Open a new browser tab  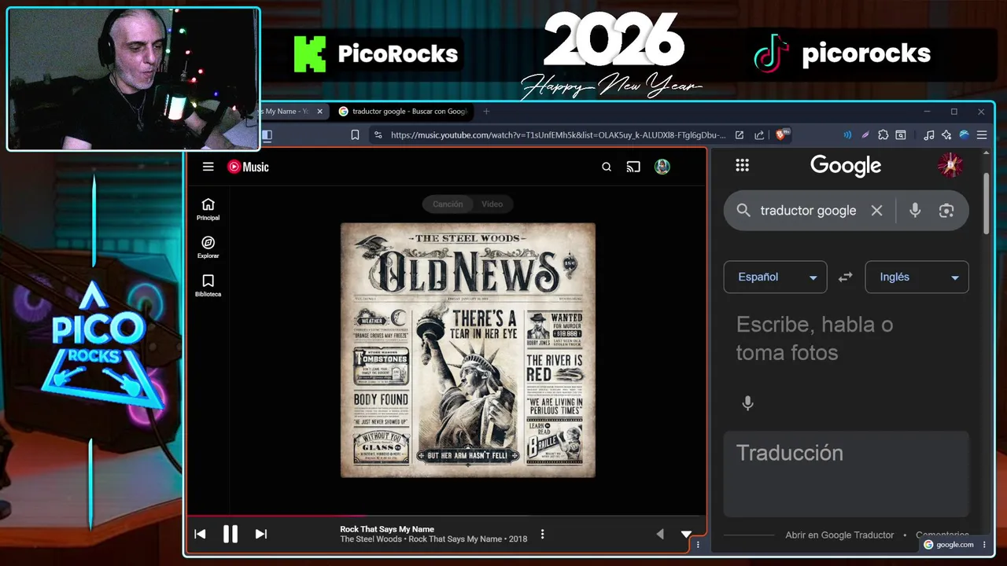coord(486,112)
